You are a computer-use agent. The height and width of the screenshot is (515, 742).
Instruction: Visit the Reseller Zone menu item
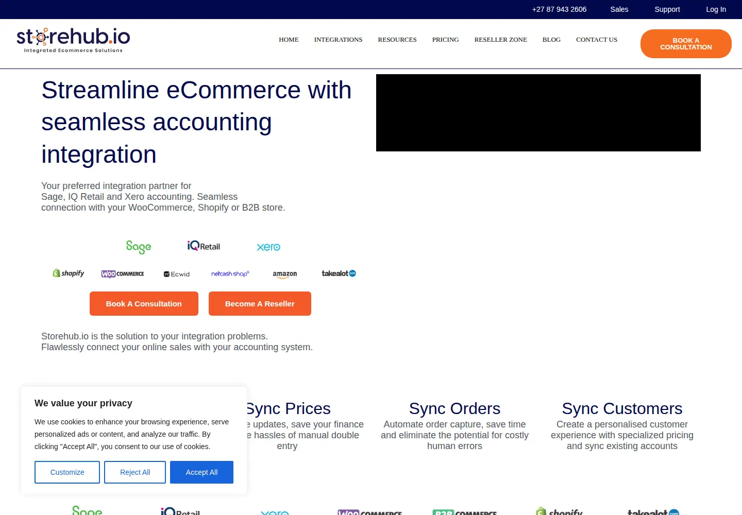coord(501,40)
